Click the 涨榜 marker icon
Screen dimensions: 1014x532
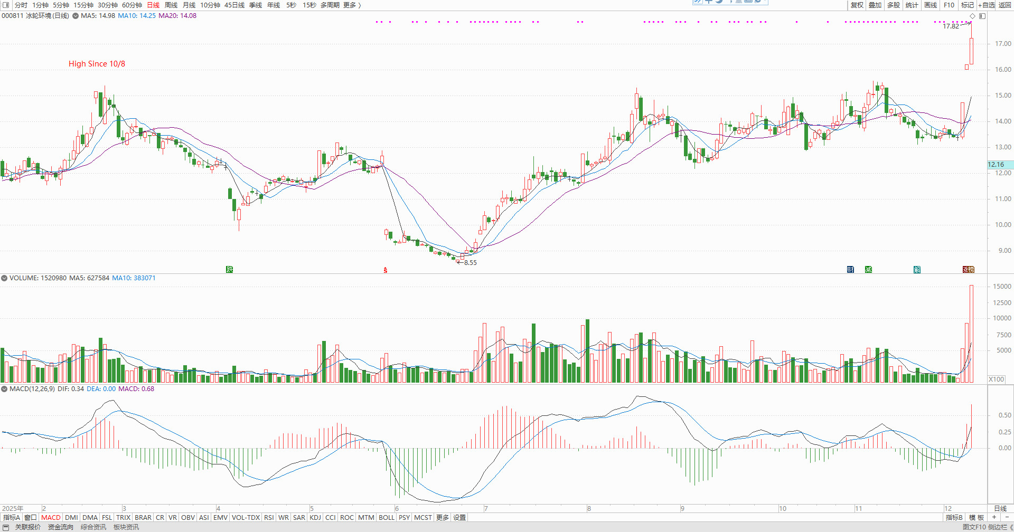coord(968,270)
